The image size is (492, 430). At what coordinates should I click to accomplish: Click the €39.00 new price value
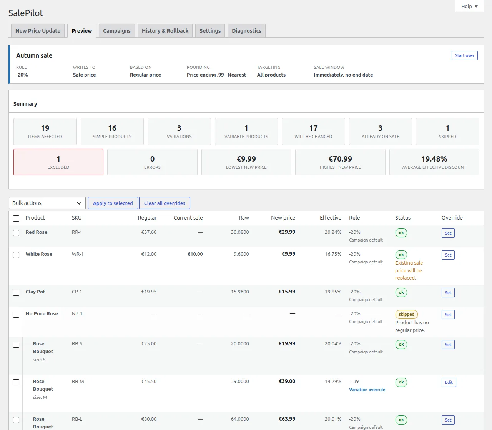(x=287, y=382)
